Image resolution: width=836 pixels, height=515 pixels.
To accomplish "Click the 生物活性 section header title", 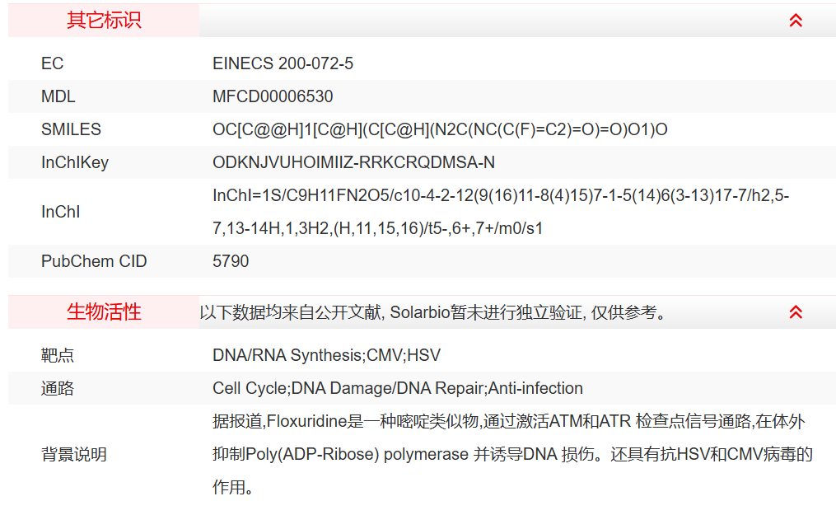I will 104,312.
